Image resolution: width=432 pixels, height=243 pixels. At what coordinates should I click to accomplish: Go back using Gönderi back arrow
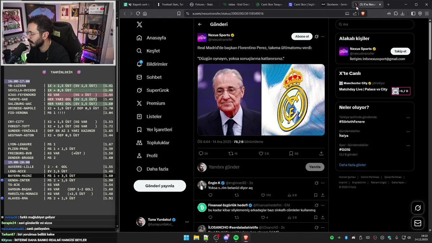tap(200, 24)
